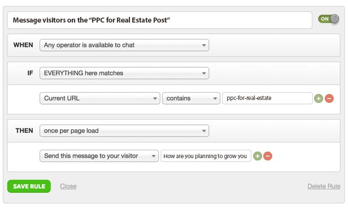Click the visitor message text field
Screen dimensions: 348x209
[206, 156]
